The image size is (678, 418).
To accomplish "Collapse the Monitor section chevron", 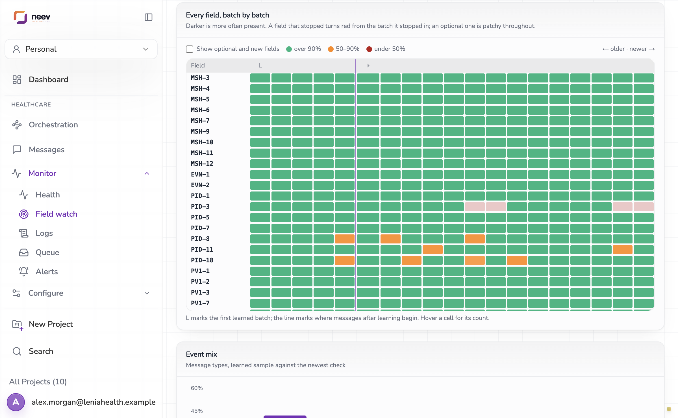I will pos(147,173).
